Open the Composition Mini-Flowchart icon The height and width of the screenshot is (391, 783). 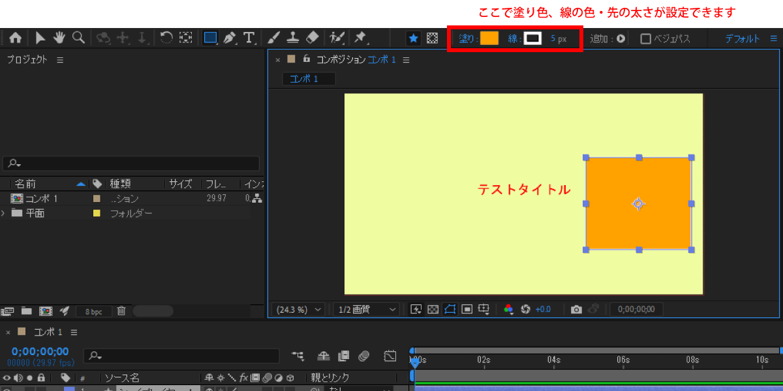[298, 356]
